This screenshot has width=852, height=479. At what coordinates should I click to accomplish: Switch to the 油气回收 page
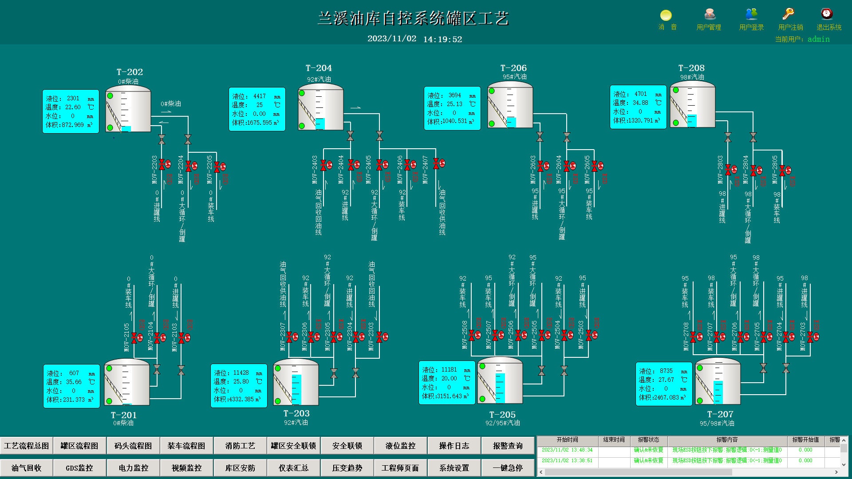(26, 468)
